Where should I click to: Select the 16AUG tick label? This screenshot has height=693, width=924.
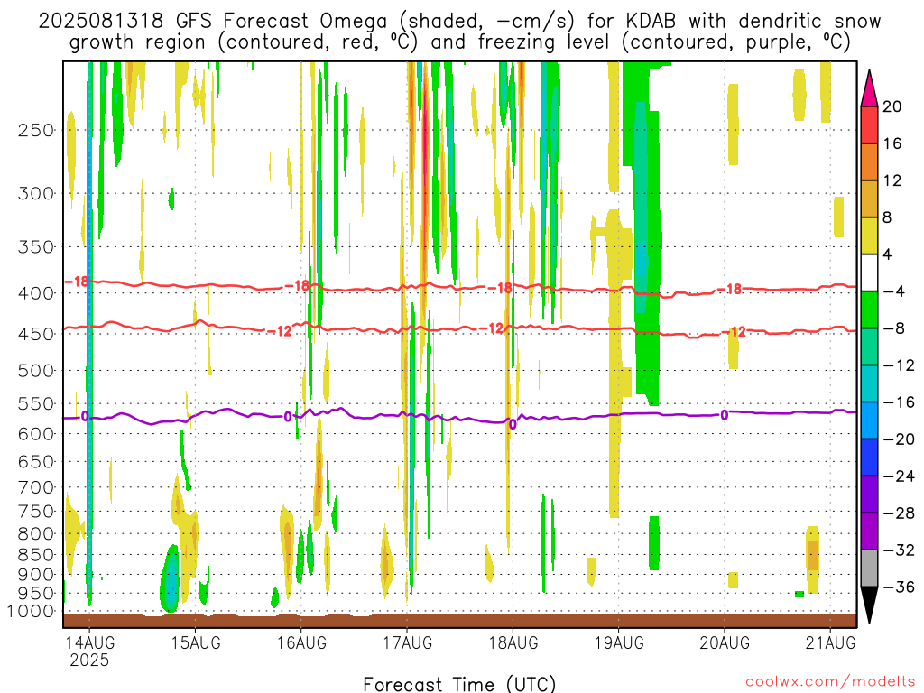(301, 642)
